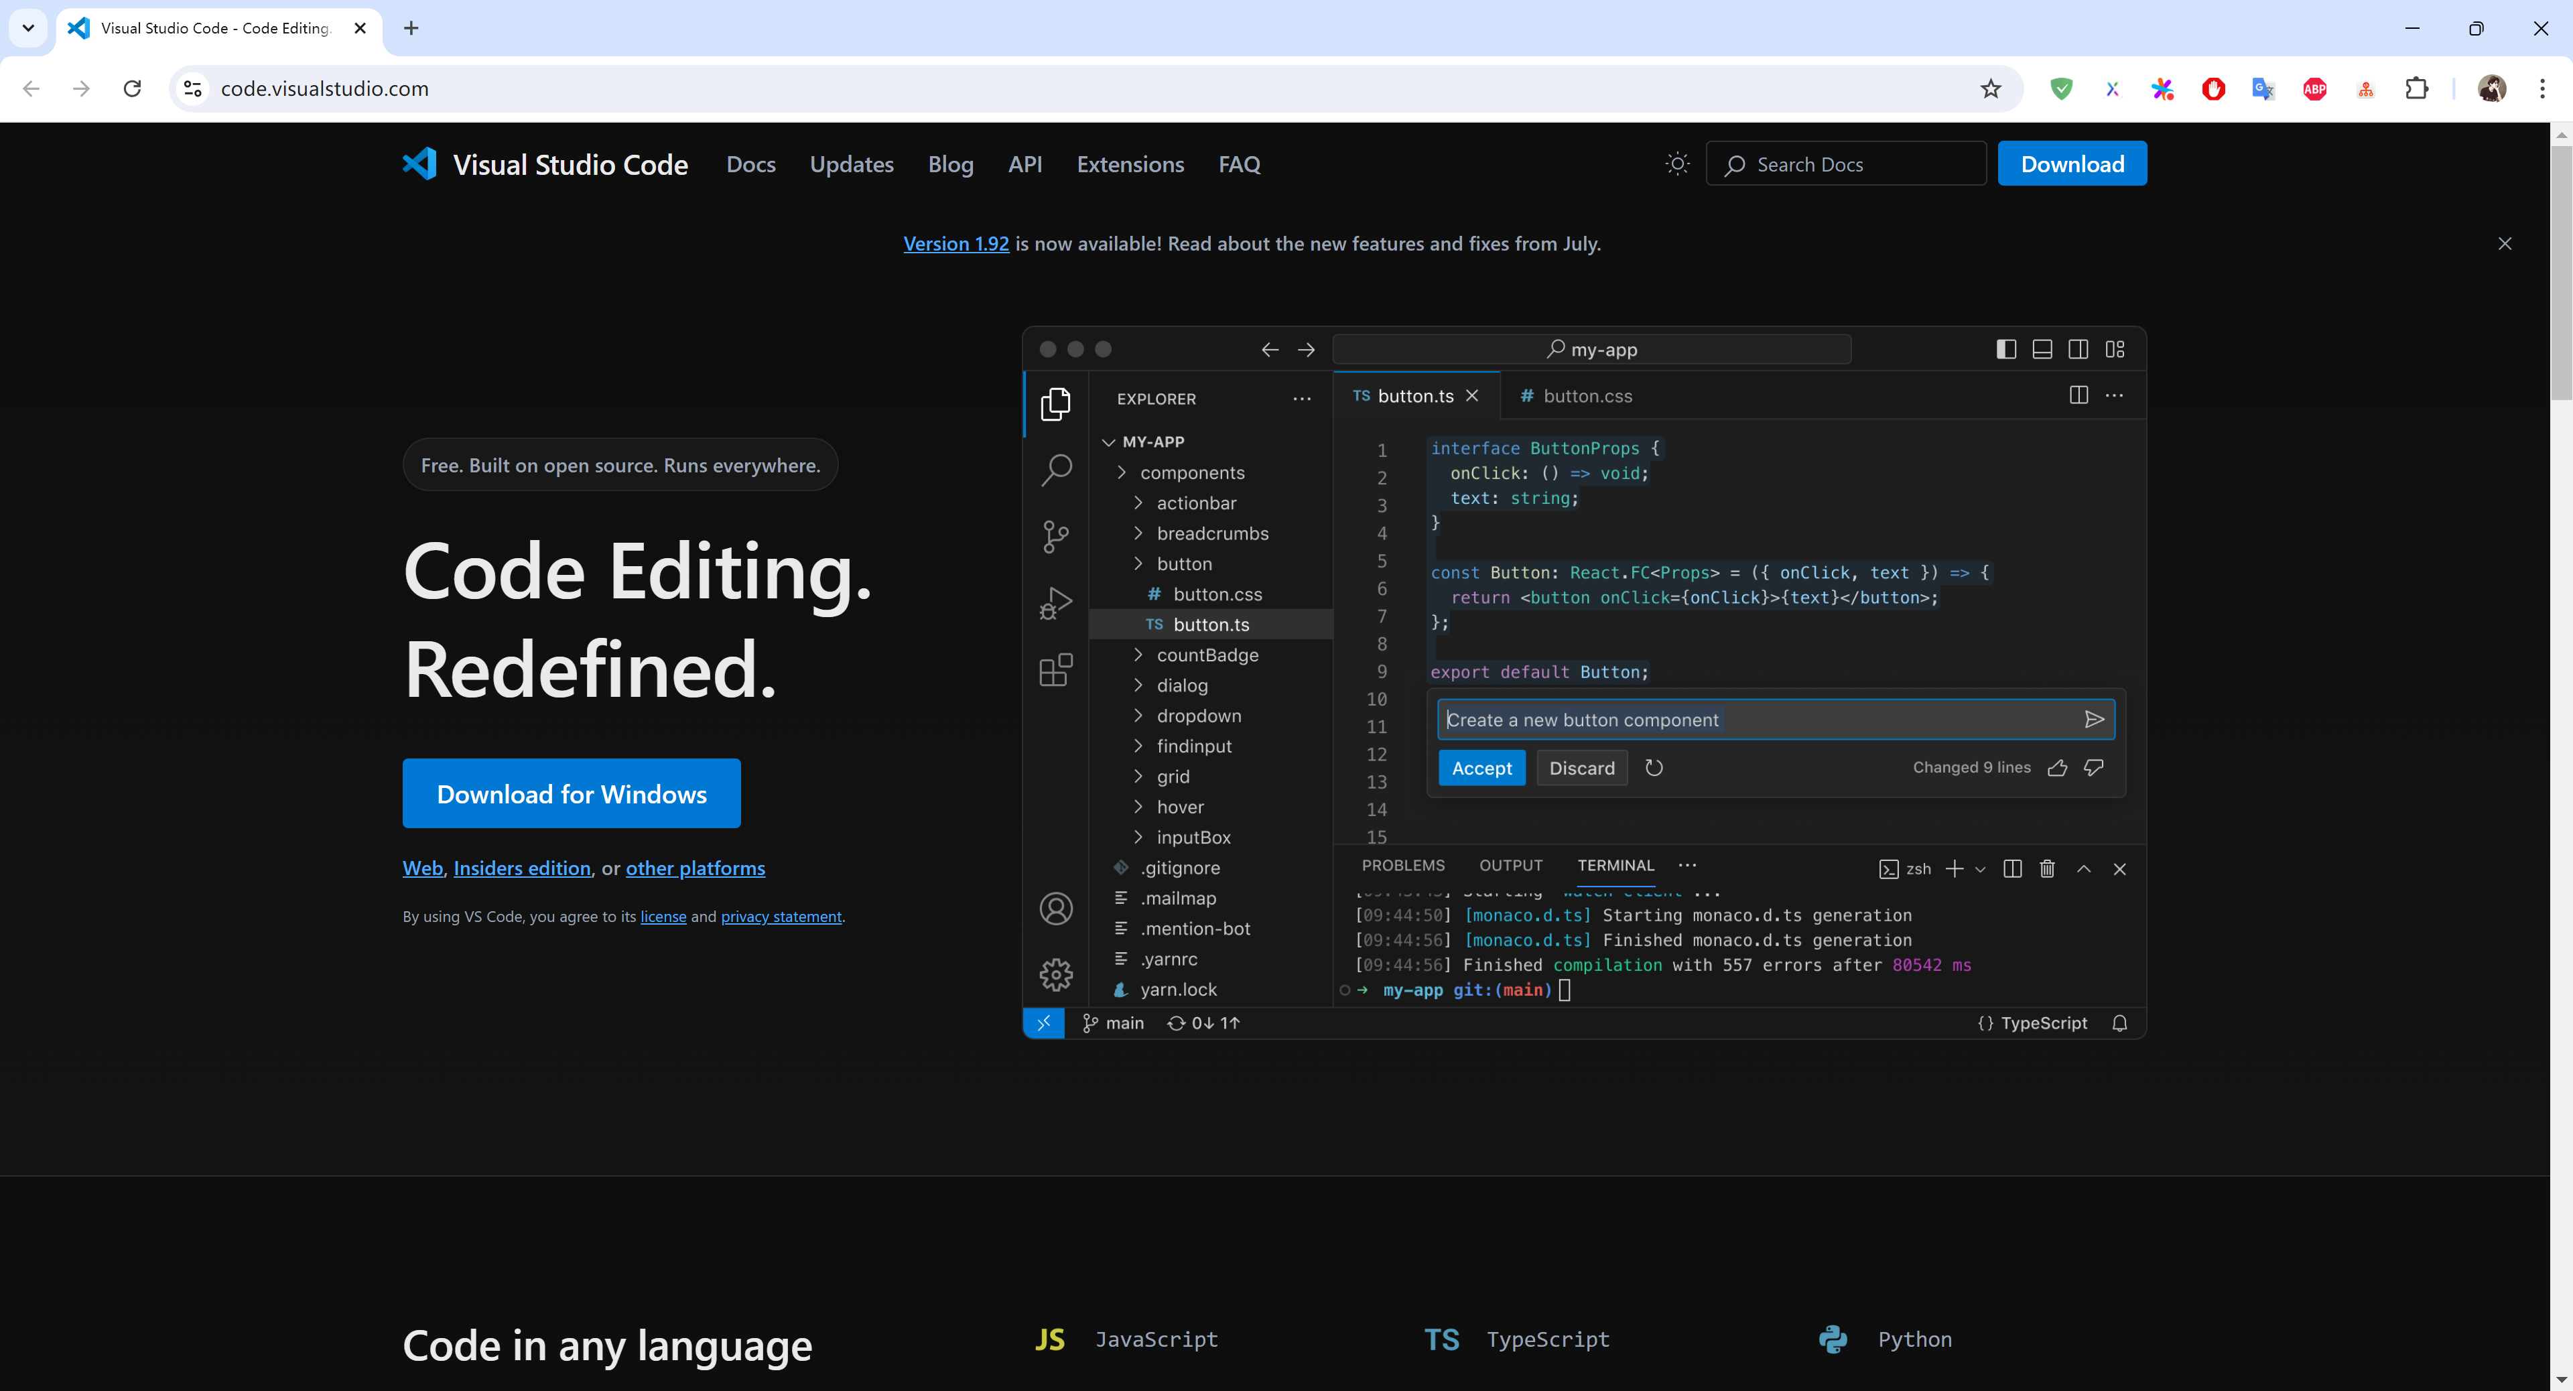
Task: Open the Extensions nav menu item
Action: (1130, 163)
